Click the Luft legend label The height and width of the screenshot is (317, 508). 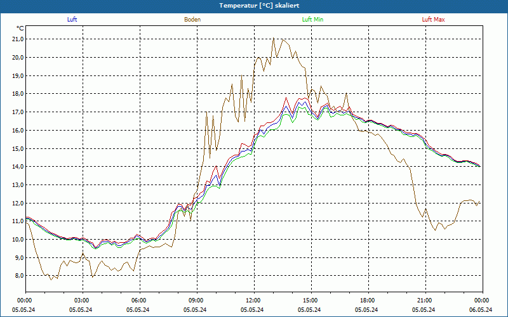click(x=72, y=20)
